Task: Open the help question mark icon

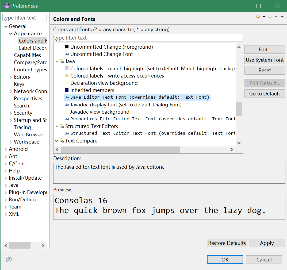Action: coord(9,259)
